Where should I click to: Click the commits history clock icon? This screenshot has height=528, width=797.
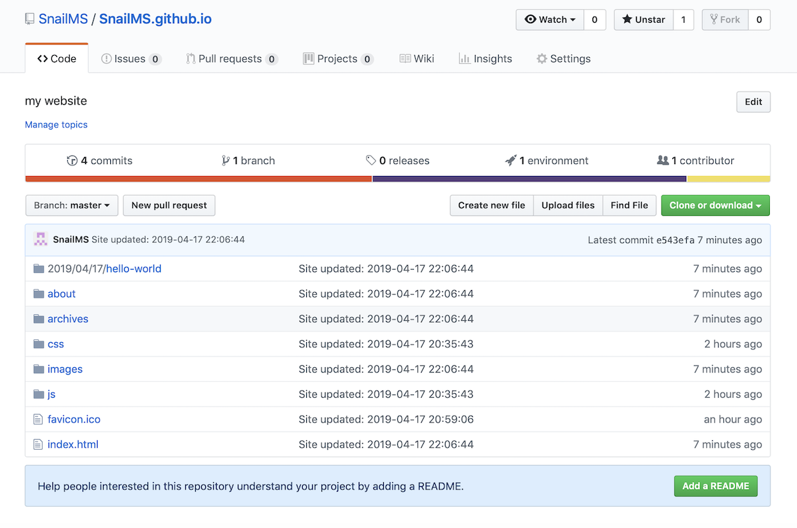pyautogui.click(x=72, y=161)
